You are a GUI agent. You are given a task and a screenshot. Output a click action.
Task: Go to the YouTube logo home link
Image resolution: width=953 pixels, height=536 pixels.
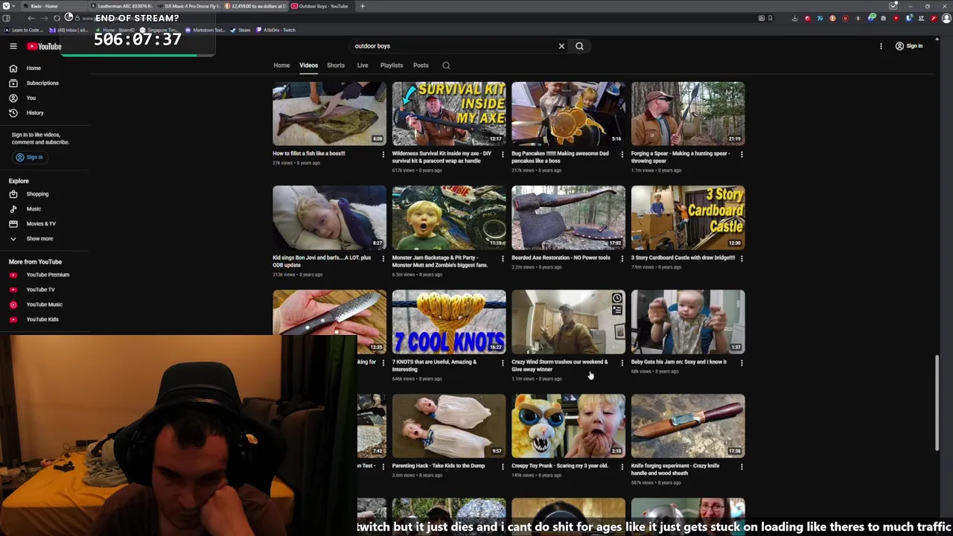[44, 46]
